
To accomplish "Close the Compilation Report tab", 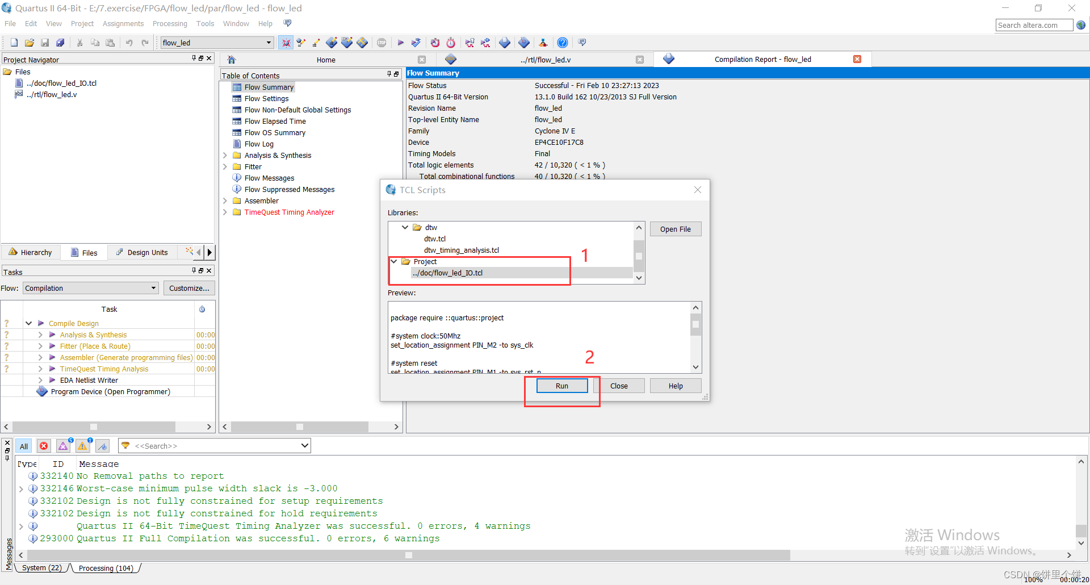I will (857, 59).
